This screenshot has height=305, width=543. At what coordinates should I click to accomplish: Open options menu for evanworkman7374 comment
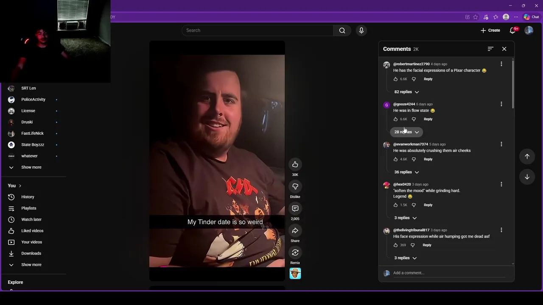(x=501, y=144)
